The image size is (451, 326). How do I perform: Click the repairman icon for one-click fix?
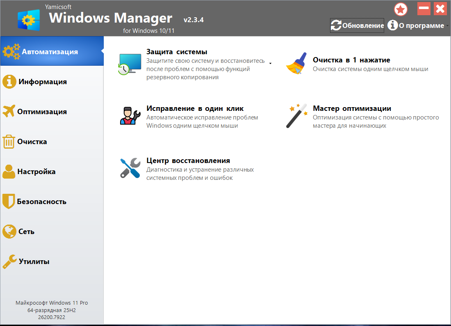130,116
